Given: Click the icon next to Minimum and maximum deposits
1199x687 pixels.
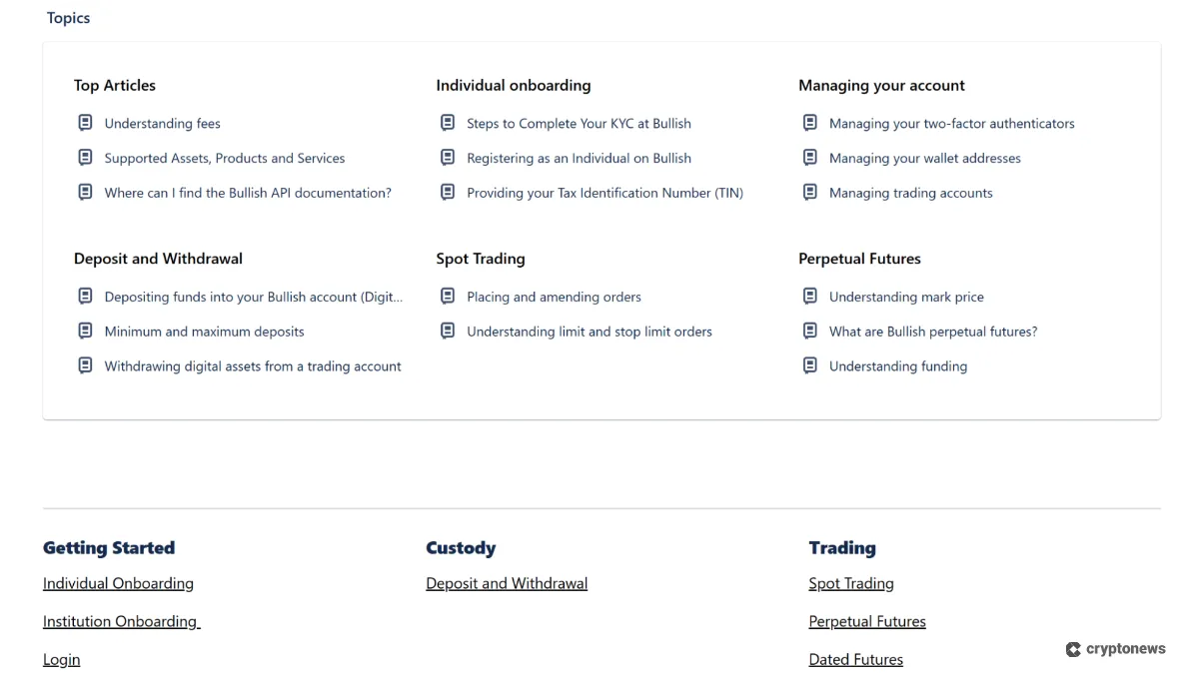Looking at the screenshot, I should (x=85, y=332).
